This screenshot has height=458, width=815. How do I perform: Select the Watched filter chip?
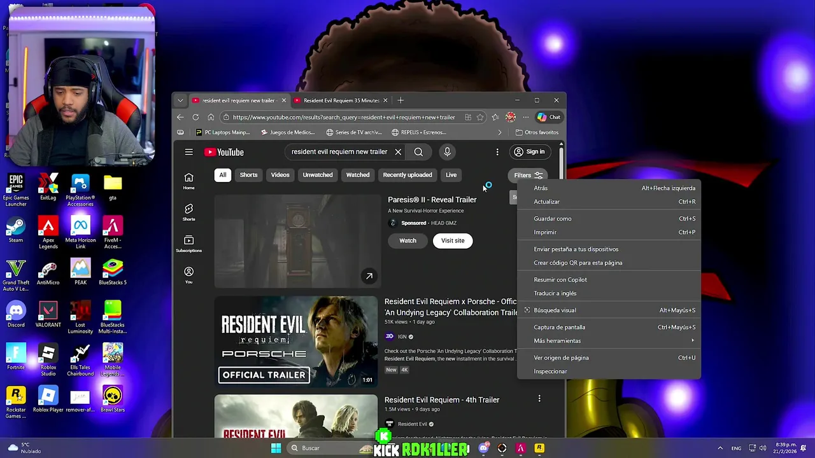(358, 175)
